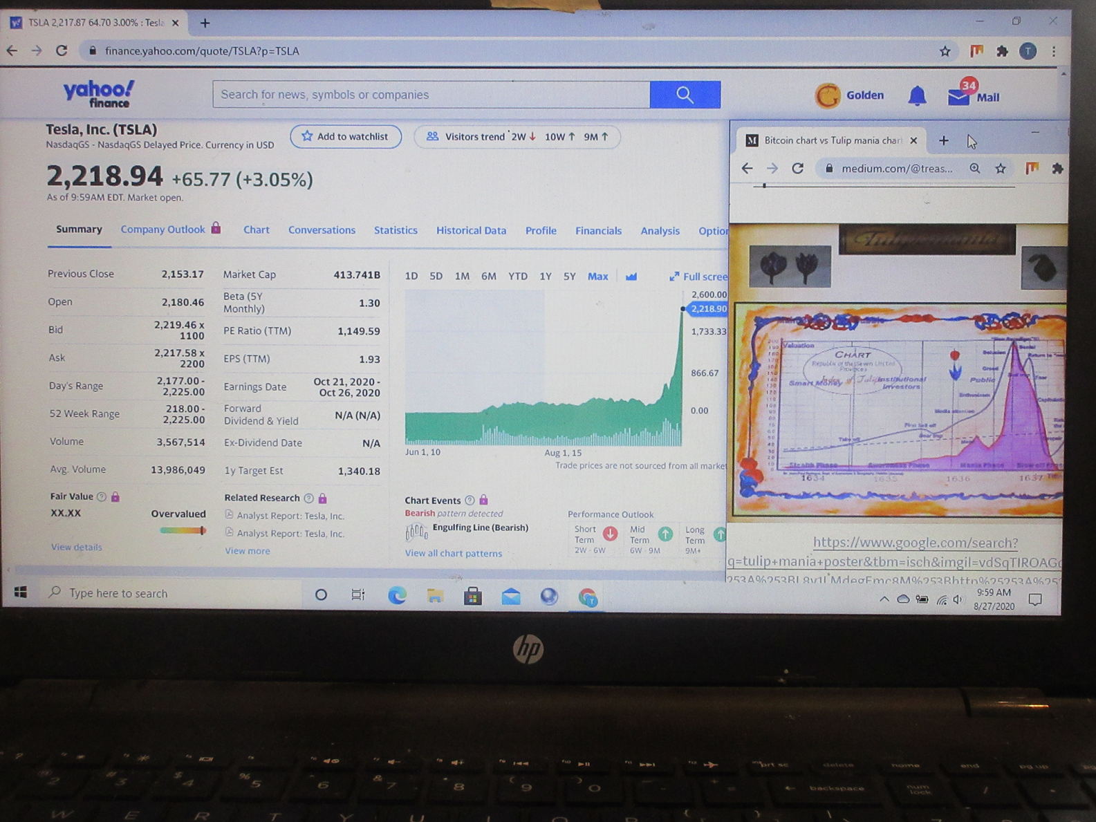Viewport: 1096px width, 822px height.
Task: Switch to the Statistics tab
Action: 396,230
